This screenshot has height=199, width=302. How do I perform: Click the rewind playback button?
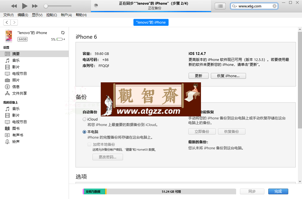[14, 6]
